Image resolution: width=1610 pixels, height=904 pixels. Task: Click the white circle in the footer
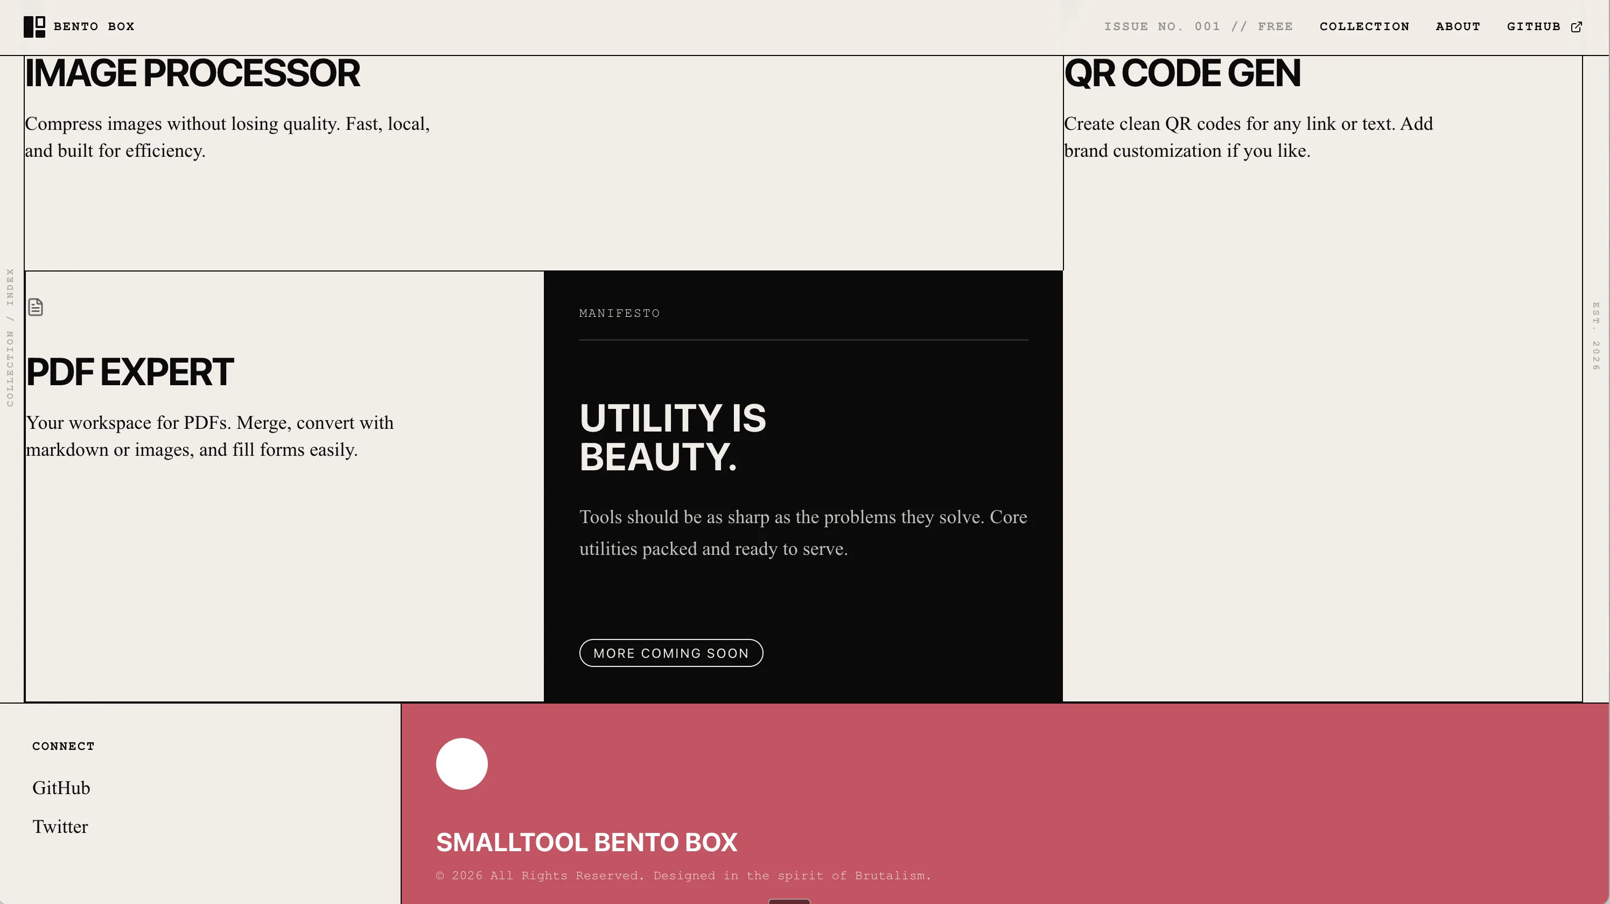pyautogui.click(x=461, y=763)
